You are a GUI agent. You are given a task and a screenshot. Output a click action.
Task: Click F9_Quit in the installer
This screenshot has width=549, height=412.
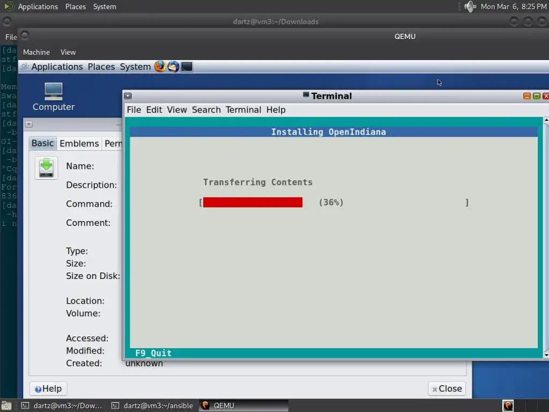153,353
